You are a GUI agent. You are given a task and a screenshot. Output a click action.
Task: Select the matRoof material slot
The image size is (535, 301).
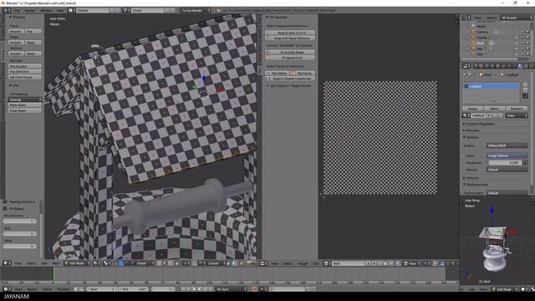click(491, 86)
